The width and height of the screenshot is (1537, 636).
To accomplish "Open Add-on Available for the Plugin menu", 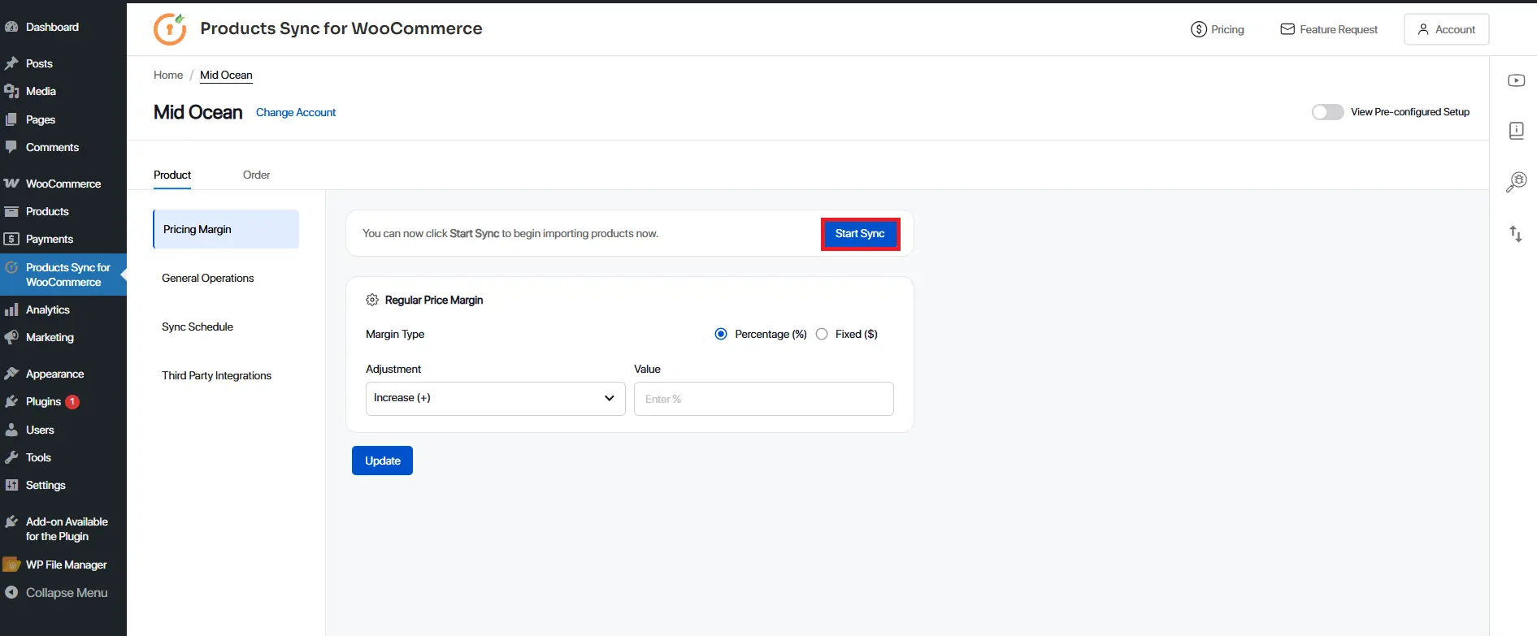I will (63, 529).
